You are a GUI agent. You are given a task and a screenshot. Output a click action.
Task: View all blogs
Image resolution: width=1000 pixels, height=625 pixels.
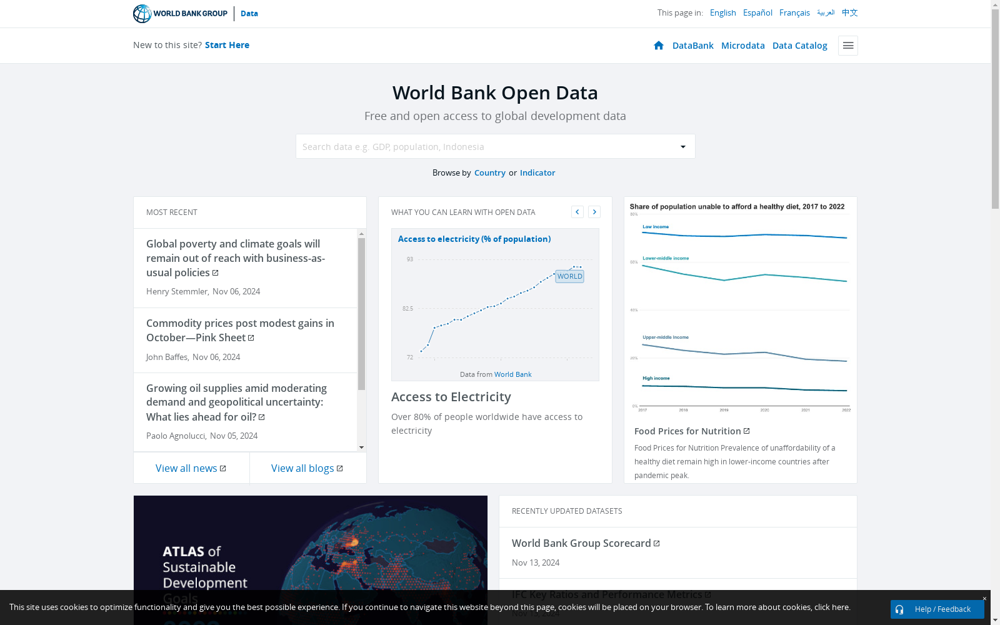point(302,468)
